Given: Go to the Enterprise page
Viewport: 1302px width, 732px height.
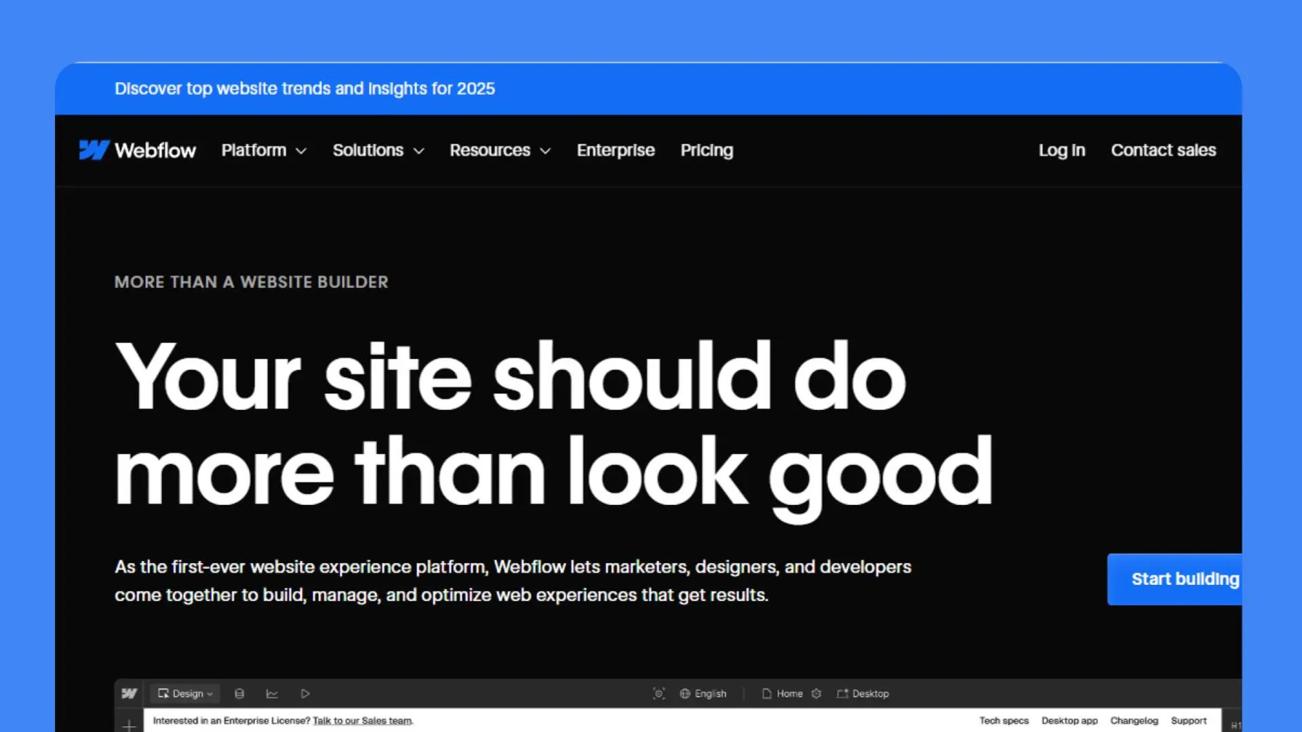Looking at the screenshot, I should [x=615, y=150].
